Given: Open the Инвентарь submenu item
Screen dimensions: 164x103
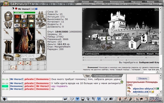Looking at the screenshot, I should pos(87,4).
